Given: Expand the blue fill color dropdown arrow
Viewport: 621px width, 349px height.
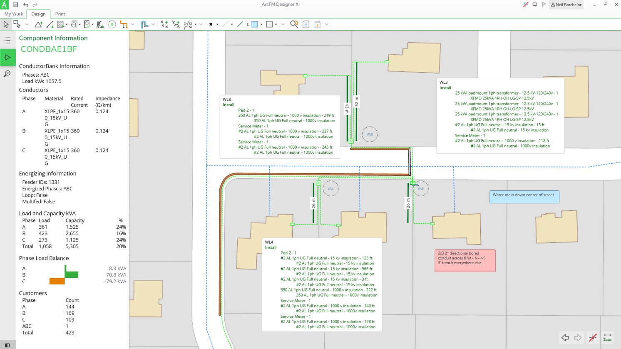Looking at the screenshot, I should tap(261, 25).
